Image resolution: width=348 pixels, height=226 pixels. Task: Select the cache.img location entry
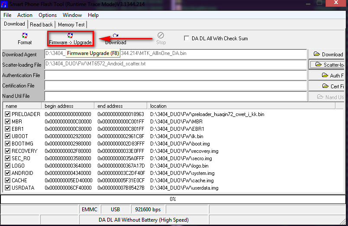click(182, 181)
